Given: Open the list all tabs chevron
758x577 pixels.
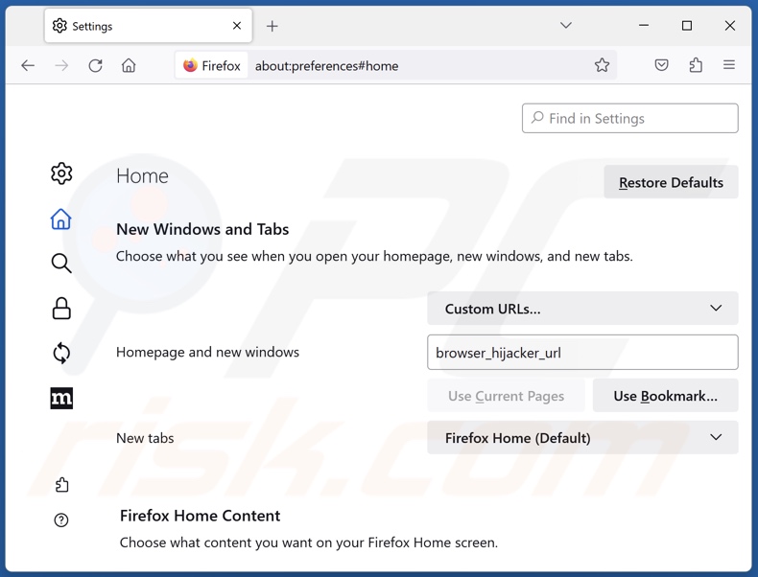Looking at the screenshot, I should coord(566,26).
